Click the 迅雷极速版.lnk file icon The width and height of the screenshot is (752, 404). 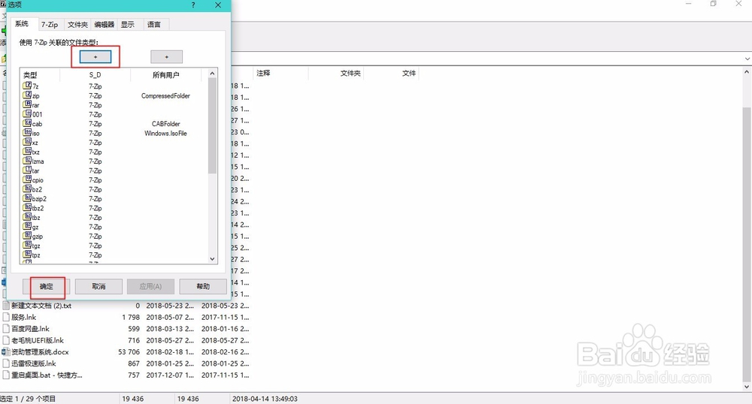(x=6, y=363)
